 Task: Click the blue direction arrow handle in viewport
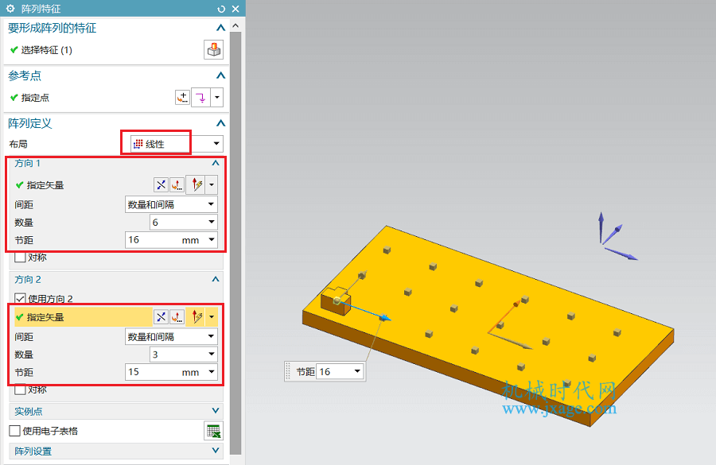[x=386, y=318]
